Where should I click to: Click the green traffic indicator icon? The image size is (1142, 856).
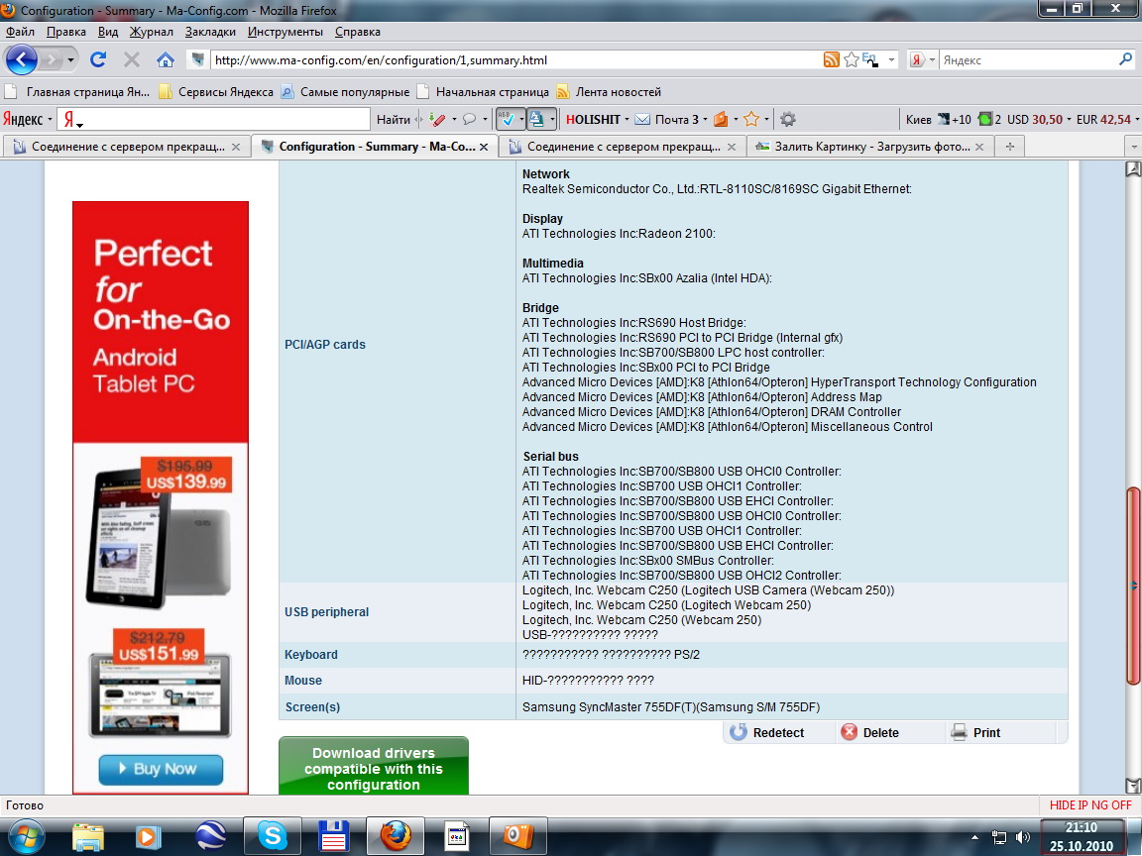pos(984,119)
